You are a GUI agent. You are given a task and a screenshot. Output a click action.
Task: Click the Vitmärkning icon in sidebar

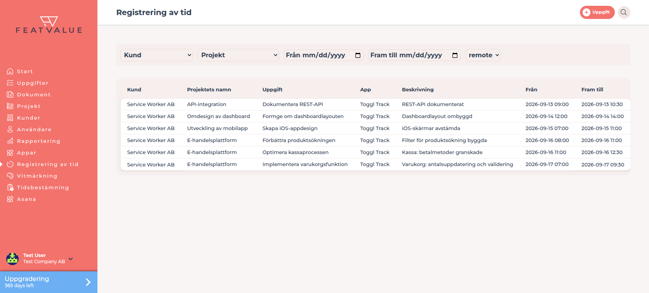click(10, 176)
